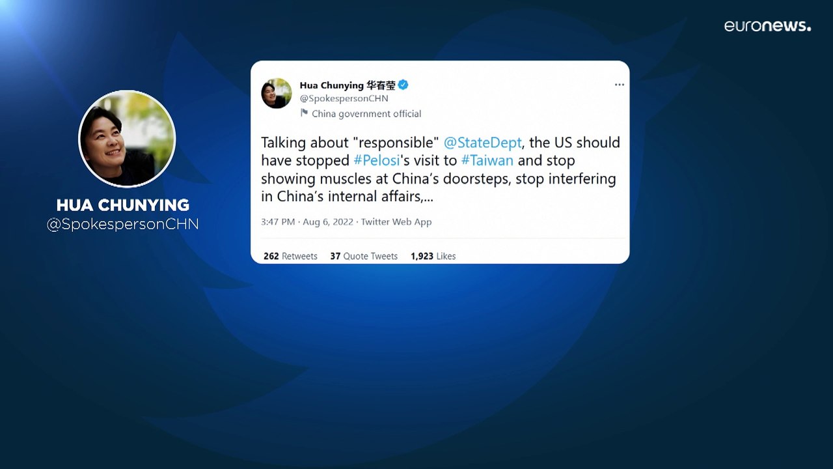Screen dimensions: 833x469
Task: Click the euronews logo
Action: coord(768,26)
